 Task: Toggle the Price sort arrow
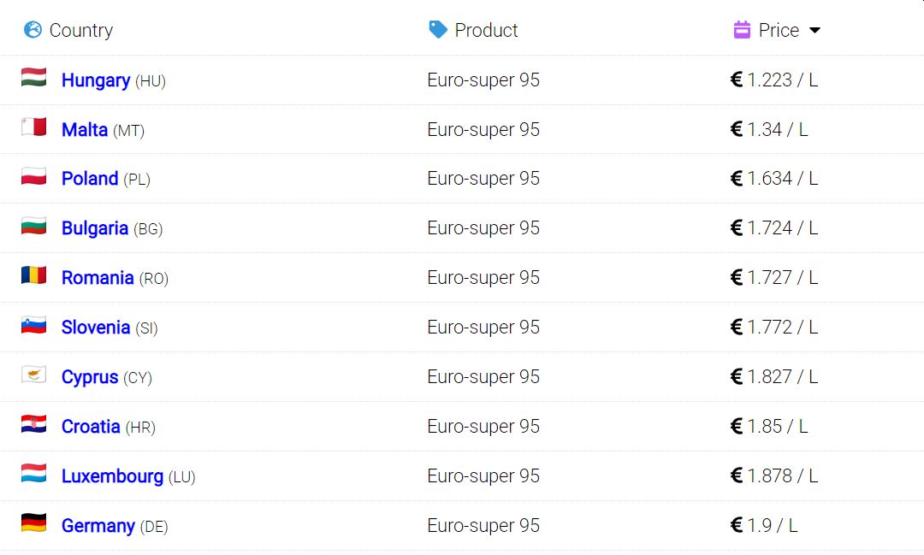(x=815, y=31)
